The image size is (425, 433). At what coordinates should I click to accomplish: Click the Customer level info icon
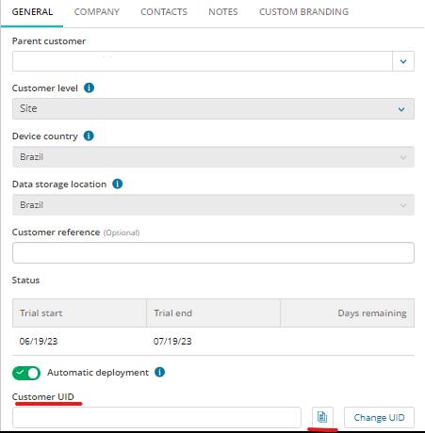(90, 88)
